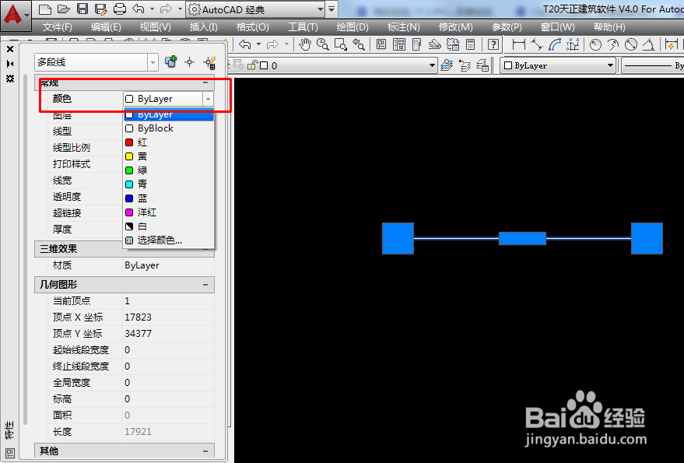
Task: Print the drawing with the printer icon
Action: pos(120,9)
